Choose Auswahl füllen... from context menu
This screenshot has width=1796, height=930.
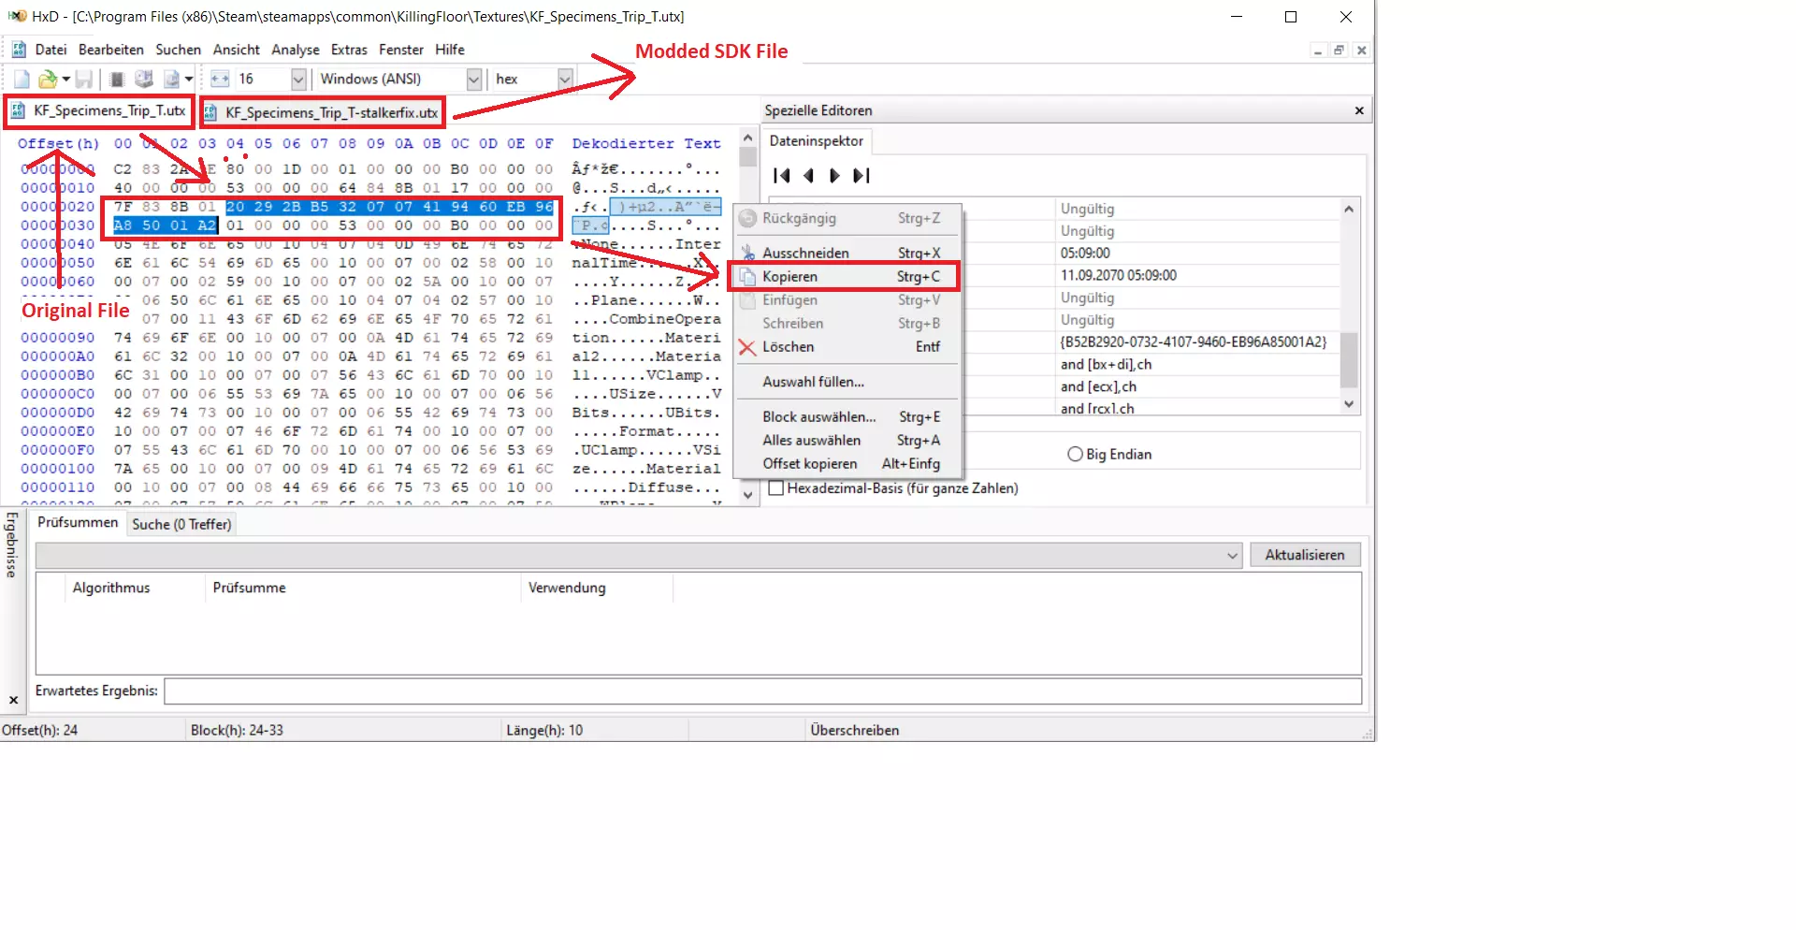tap(847, 382)
